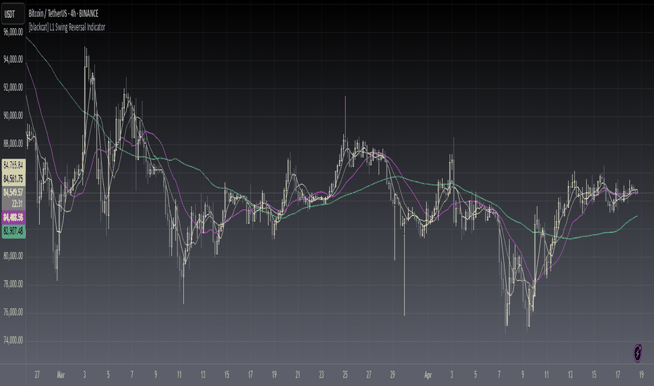Click the green 82,907.48 price tag
This screenshot has width=654, height=386.
click(13, 231)
